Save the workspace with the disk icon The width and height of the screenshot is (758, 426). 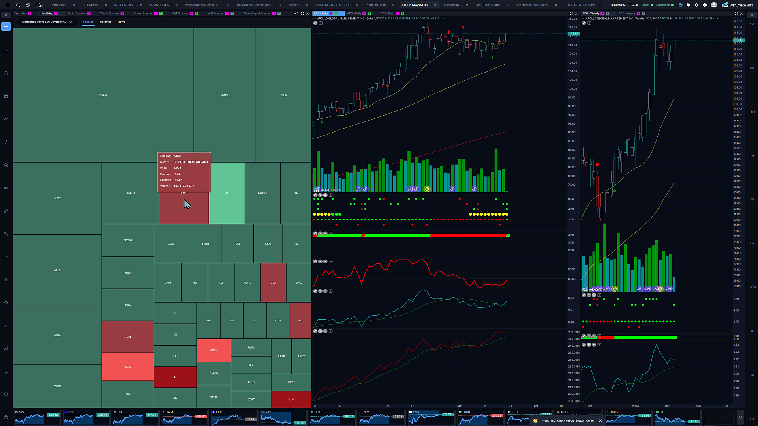[x=680, y=5]
